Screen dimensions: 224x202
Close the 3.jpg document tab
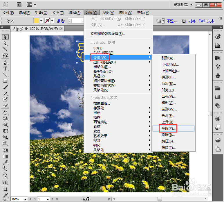coord(61,28)
